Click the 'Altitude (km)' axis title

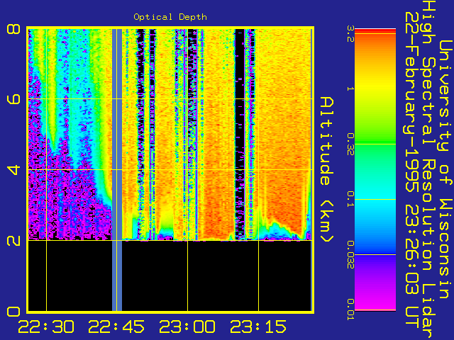click(x=327, y=170)
